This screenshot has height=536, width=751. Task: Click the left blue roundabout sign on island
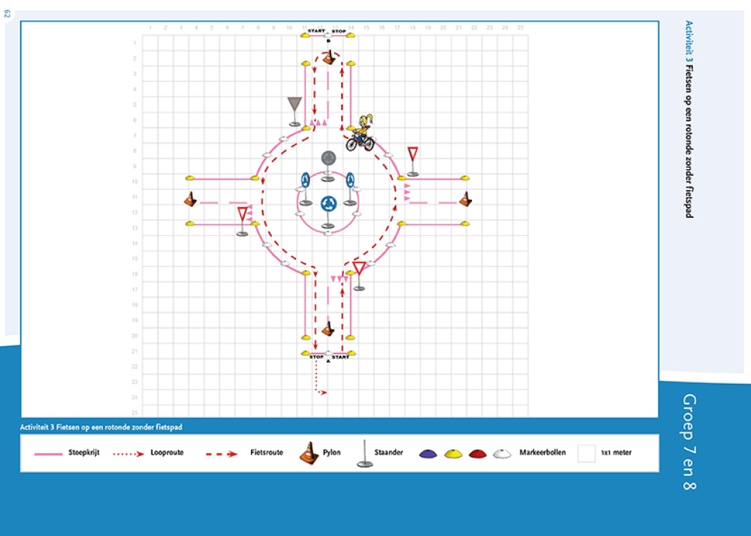point(305,189)
